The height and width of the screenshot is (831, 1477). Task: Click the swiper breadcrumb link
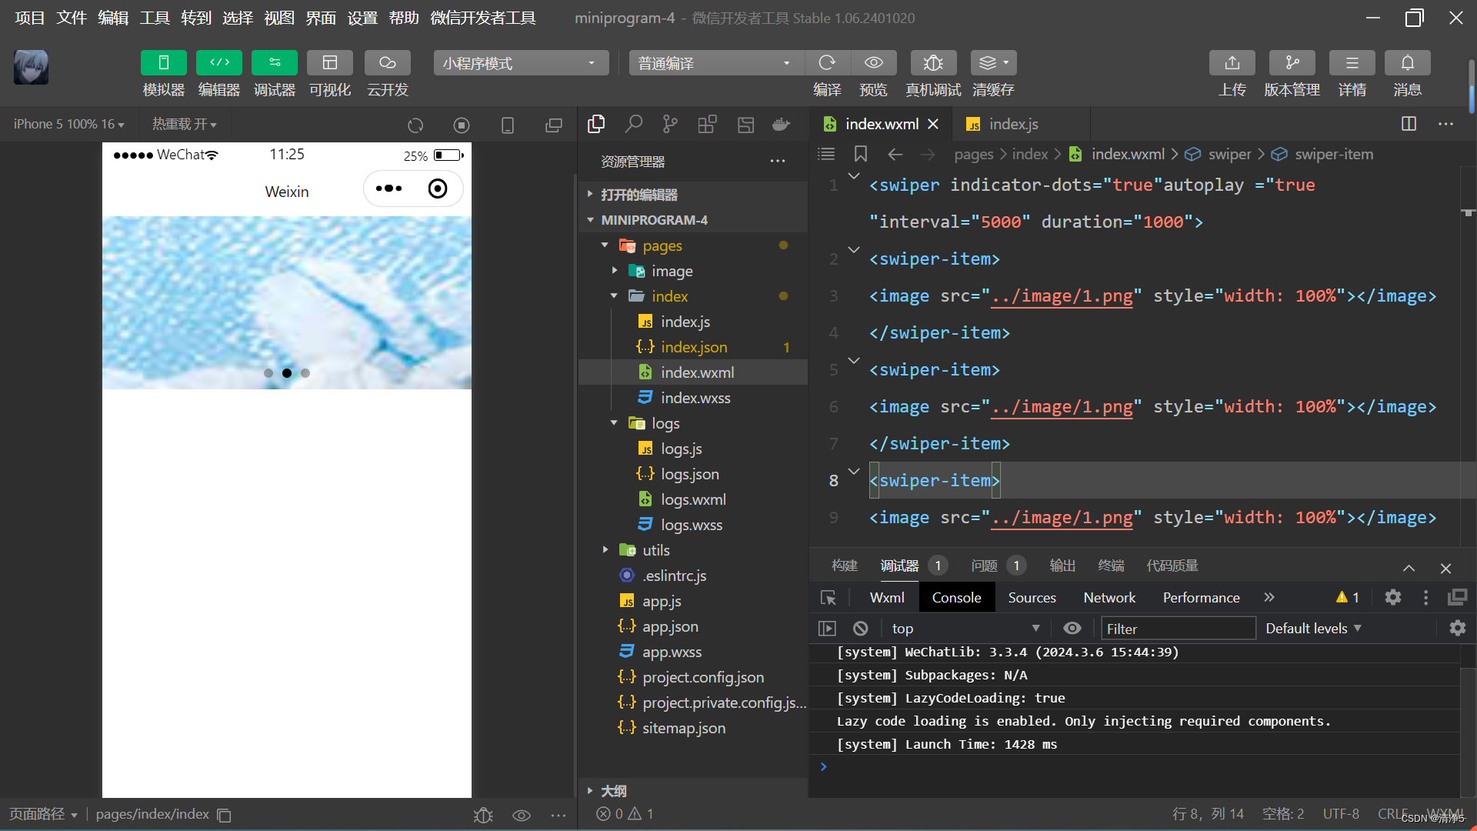tap(1229, 154)
